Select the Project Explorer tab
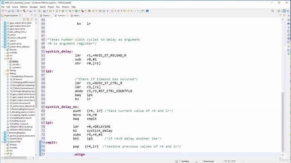291x163 pixels. click(x=11, y=15)
